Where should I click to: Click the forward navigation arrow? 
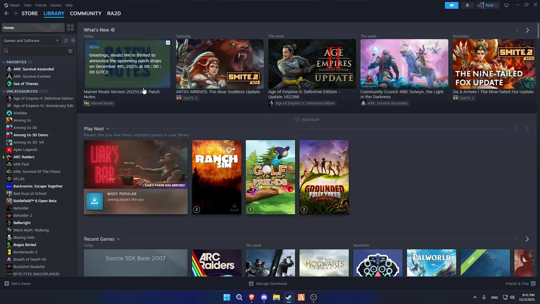tap(15, 14)
